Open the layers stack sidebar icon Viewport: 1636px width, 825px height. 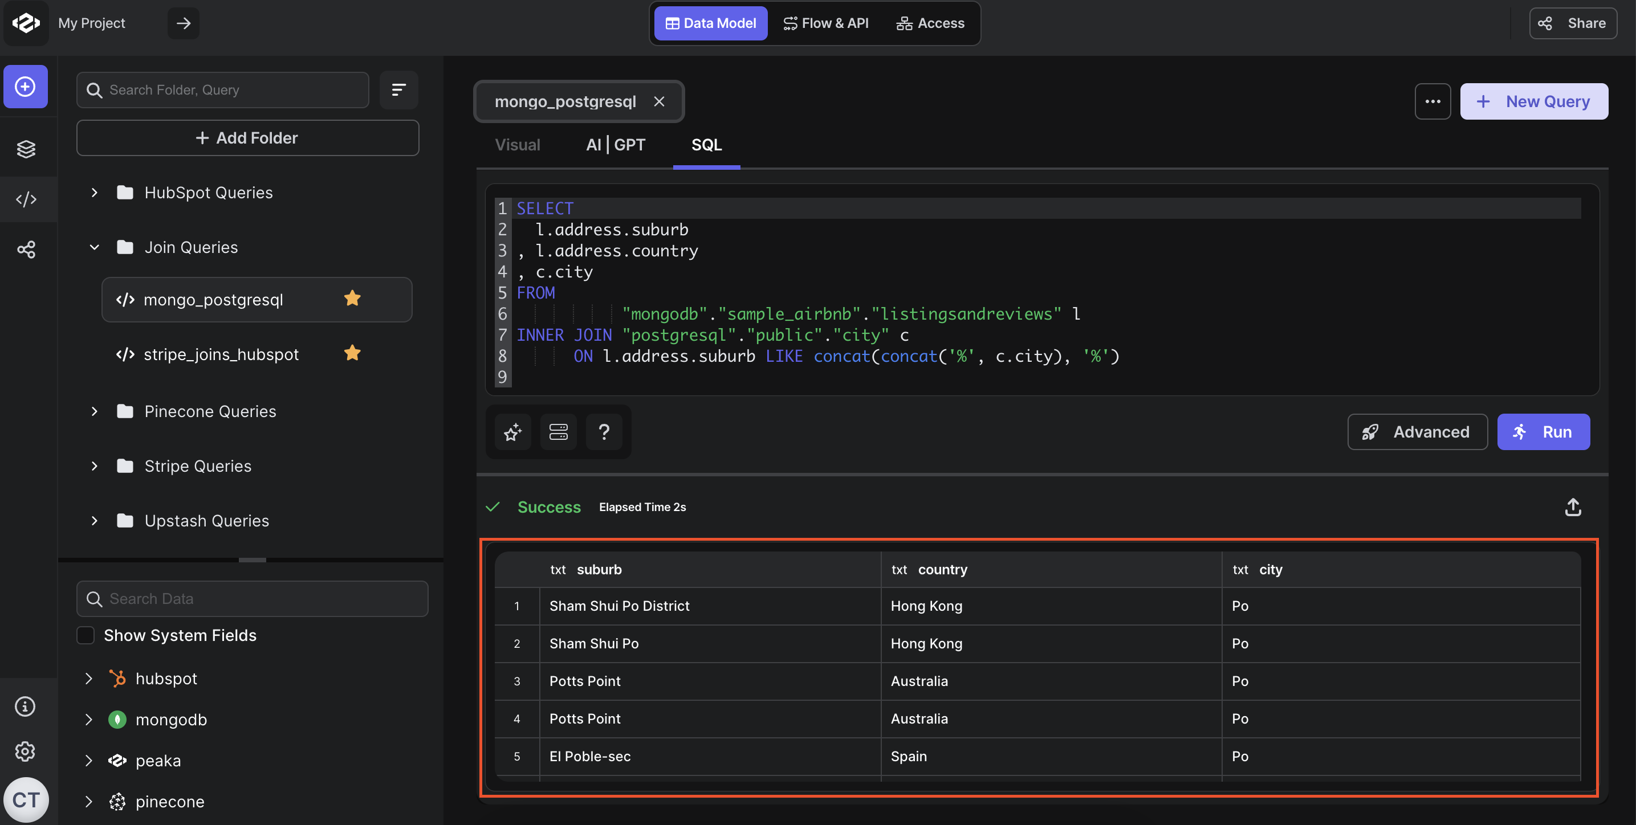click(26, 149)
